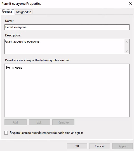Enable require credentials at sign-in checkbox
Viewport: 134px width, 151px height.
click(x=6, y=133)
